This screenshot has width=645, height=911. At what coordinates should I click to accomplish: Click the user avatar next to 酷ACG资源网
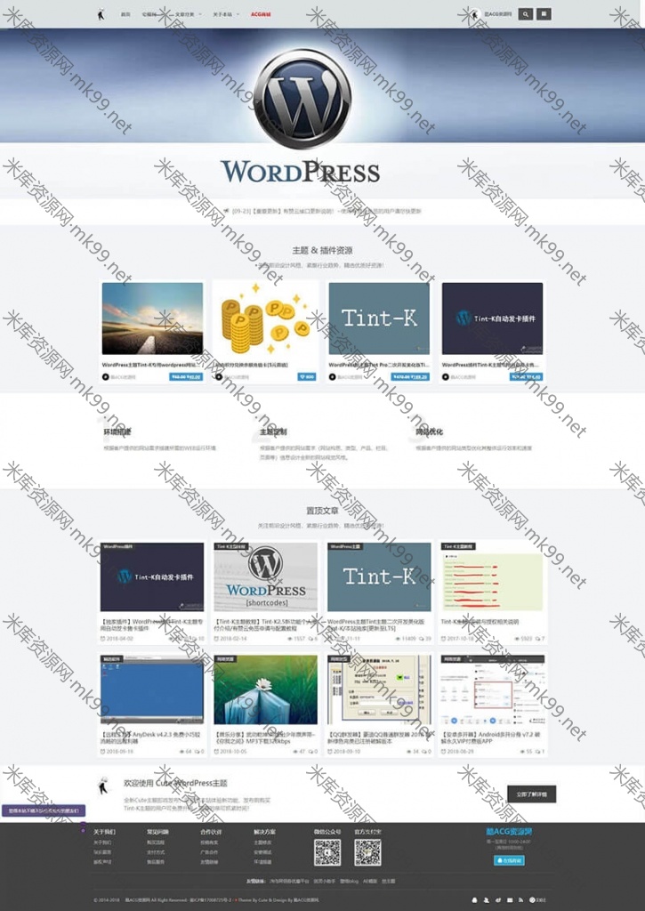coord(475,14)
